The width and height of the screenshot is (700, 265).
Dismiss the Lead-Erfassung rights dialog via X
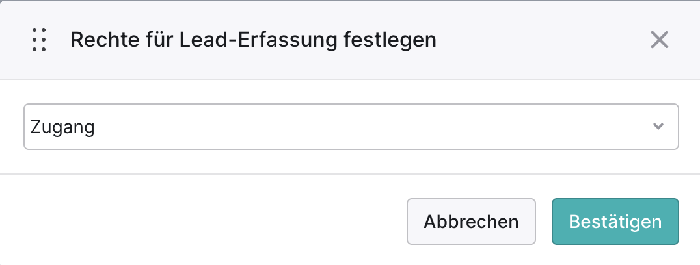(x=660, y=40)
